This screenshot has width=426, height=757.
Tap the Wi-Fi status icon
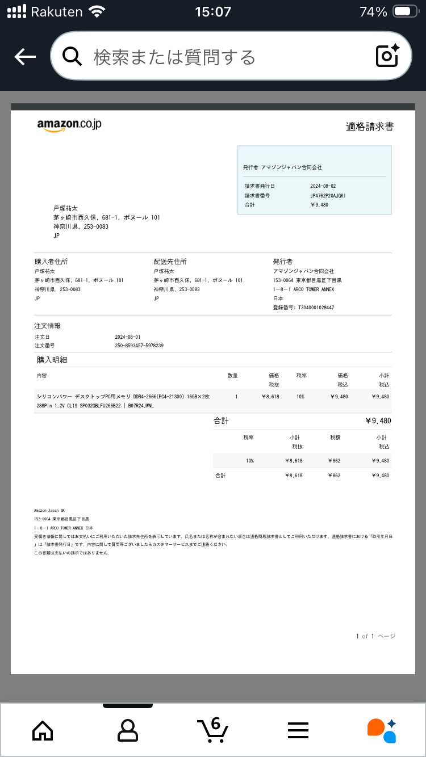coord(98,12)
